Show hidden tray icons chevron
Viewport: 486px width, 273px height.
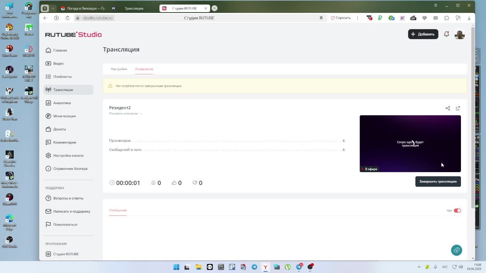pyautogui.click(x=419, y=267)
